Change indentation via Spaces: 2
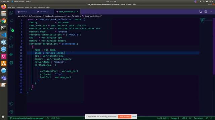Image resolution: width=215 pixels, height=120 pixels. pyautogui.click(x=175, y=118)
